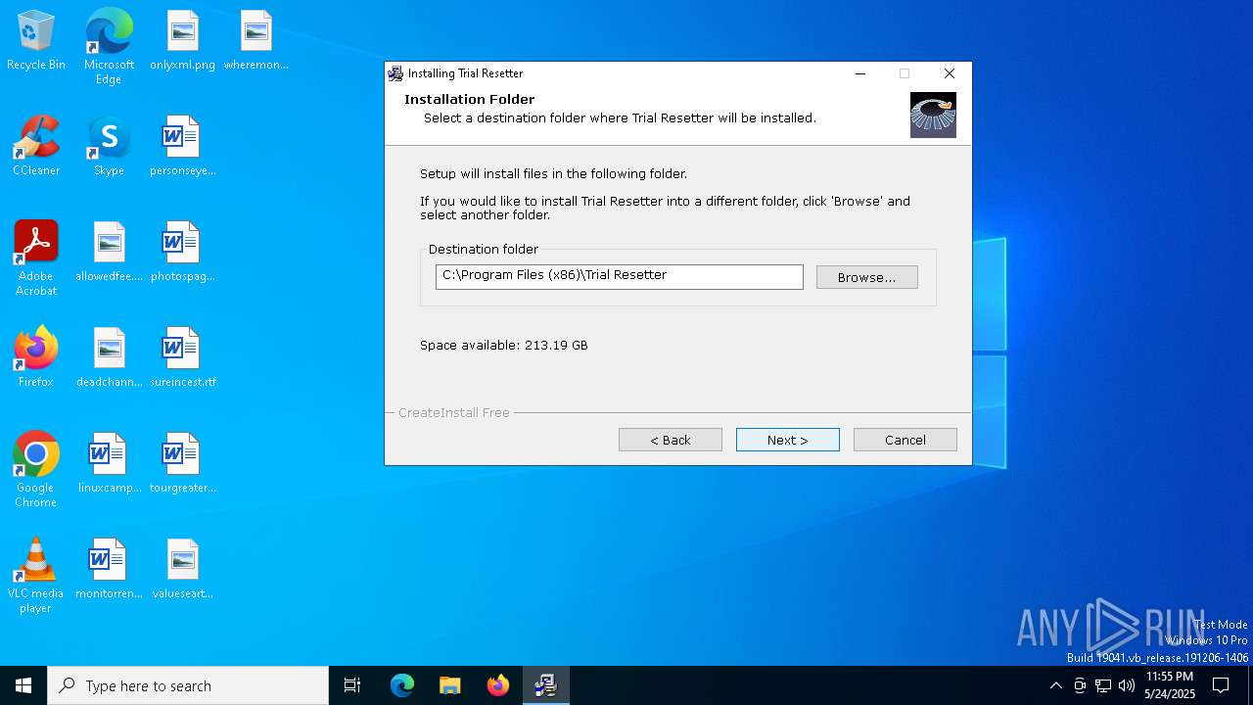Launch Microsoft Edge from the desktop
The width and height of the screenshot is (1253, 705).
[109, 46]
